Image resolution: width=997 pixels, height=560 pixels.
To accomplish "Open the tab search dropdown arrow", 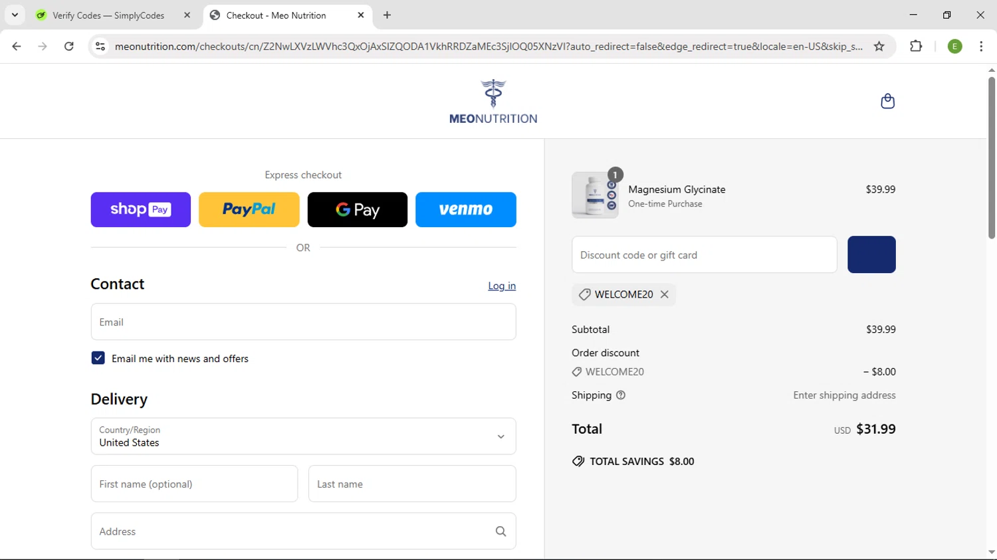I will pyautogui.click(x=15, y=15).
